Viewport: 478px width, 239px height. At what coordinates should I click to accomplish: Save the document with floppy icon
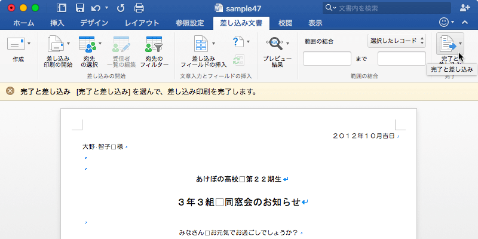pos(80,8)
